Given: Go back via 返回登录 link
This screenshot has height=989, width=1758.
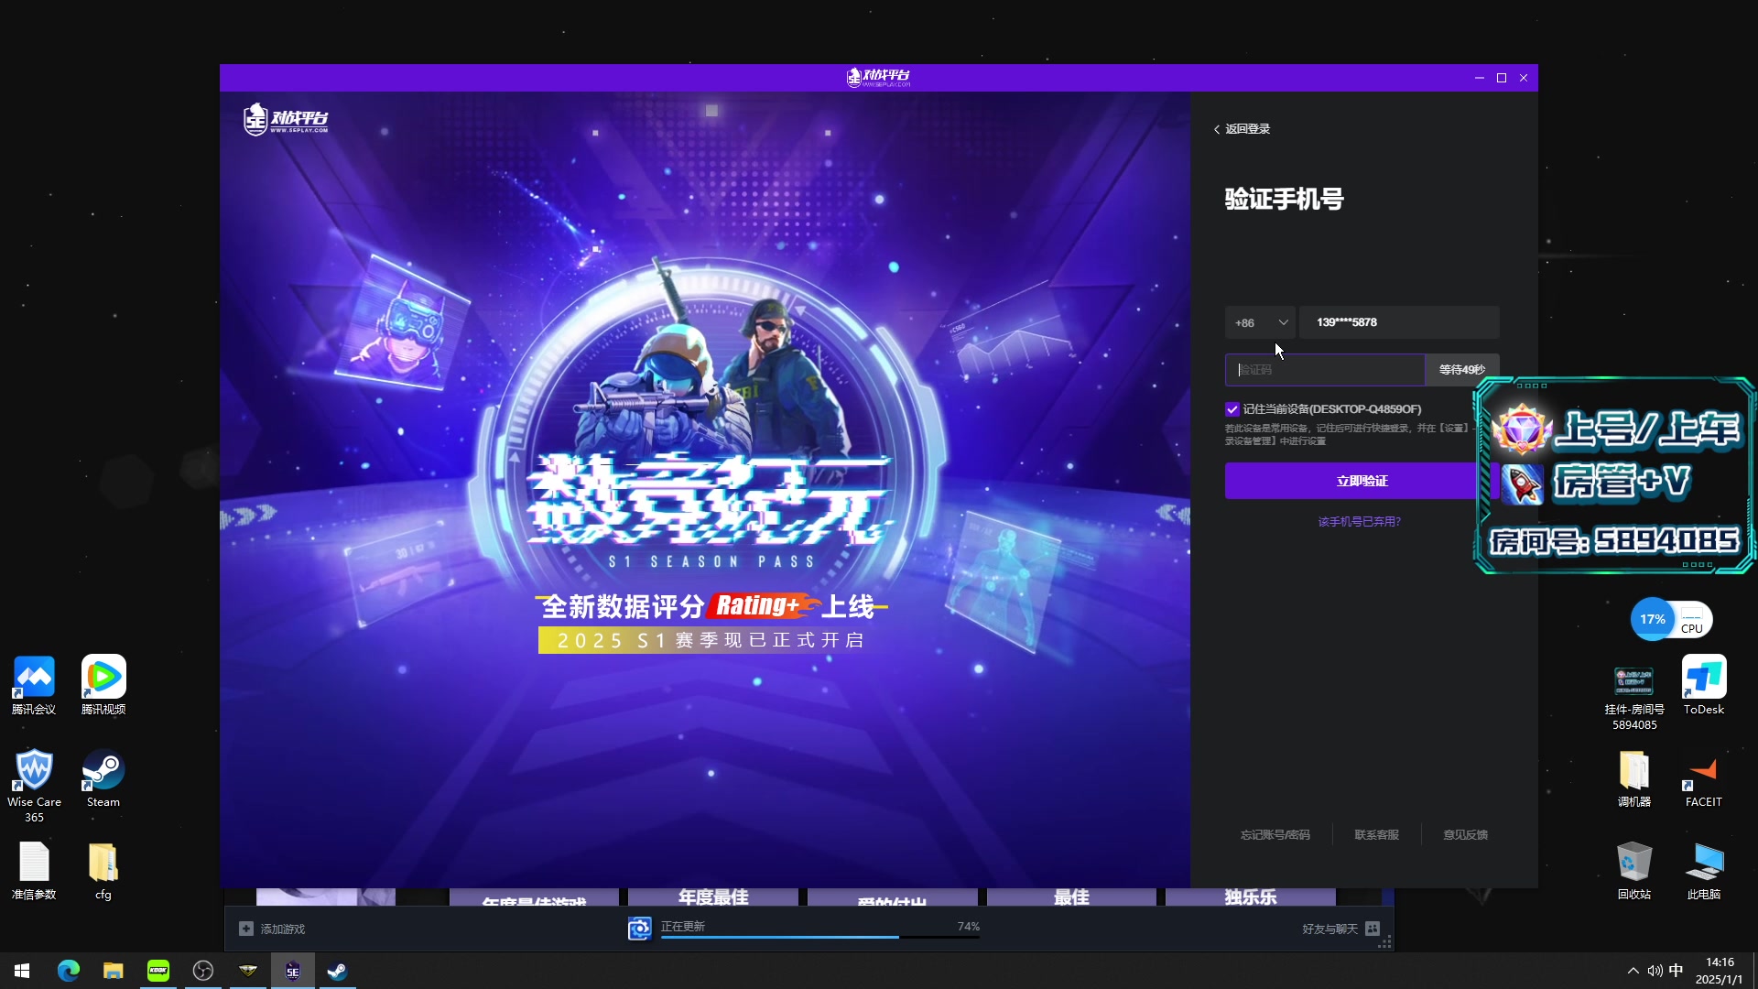Looking at the screenshot, I should point(1243,129).
